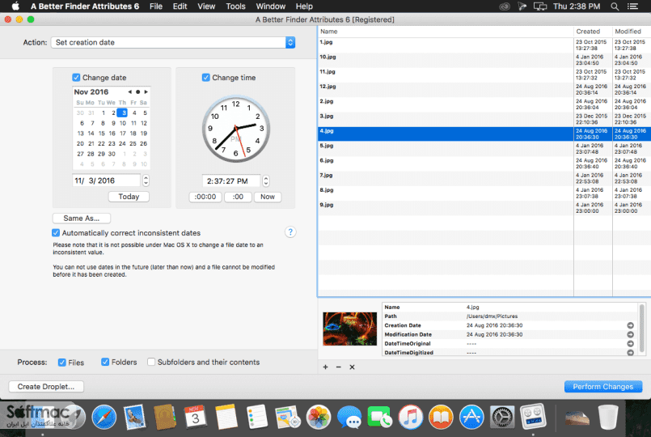
Task: Click the arrow icon beside DateTimeOriginal
Action: (630, 344)
